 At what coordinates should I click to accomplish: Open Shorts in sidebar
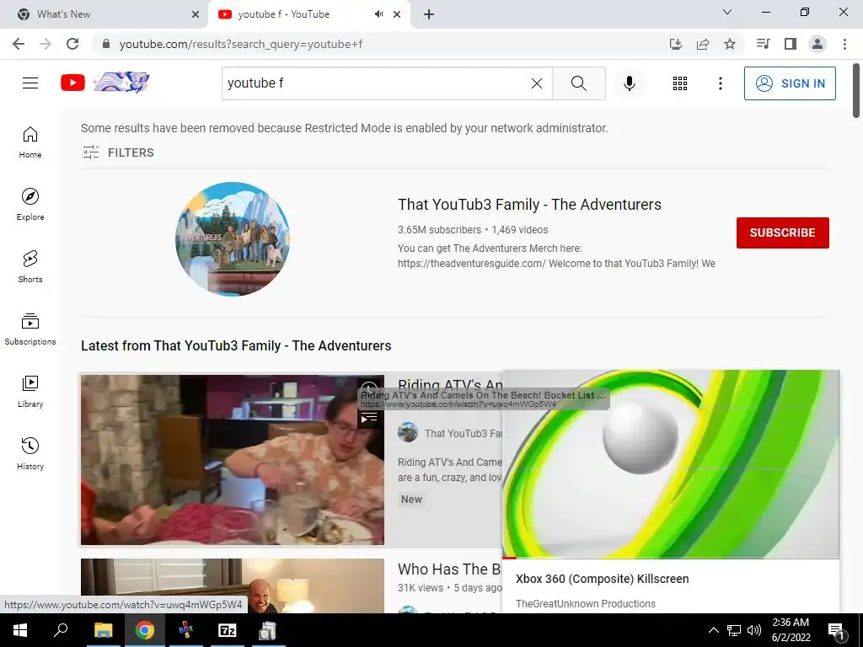[x=30, y=267]
